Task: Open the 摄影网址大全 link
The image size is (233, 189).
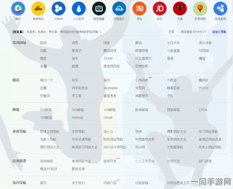Action: (x=177, y=131)
